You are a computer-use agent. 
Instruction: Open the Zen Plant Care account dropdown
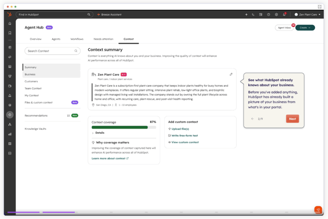coord(307,15)
